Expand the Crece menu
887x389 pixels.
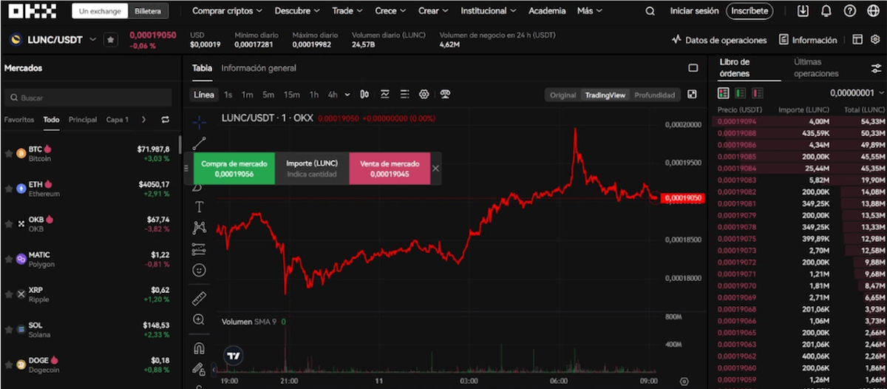tap(390, 11)
